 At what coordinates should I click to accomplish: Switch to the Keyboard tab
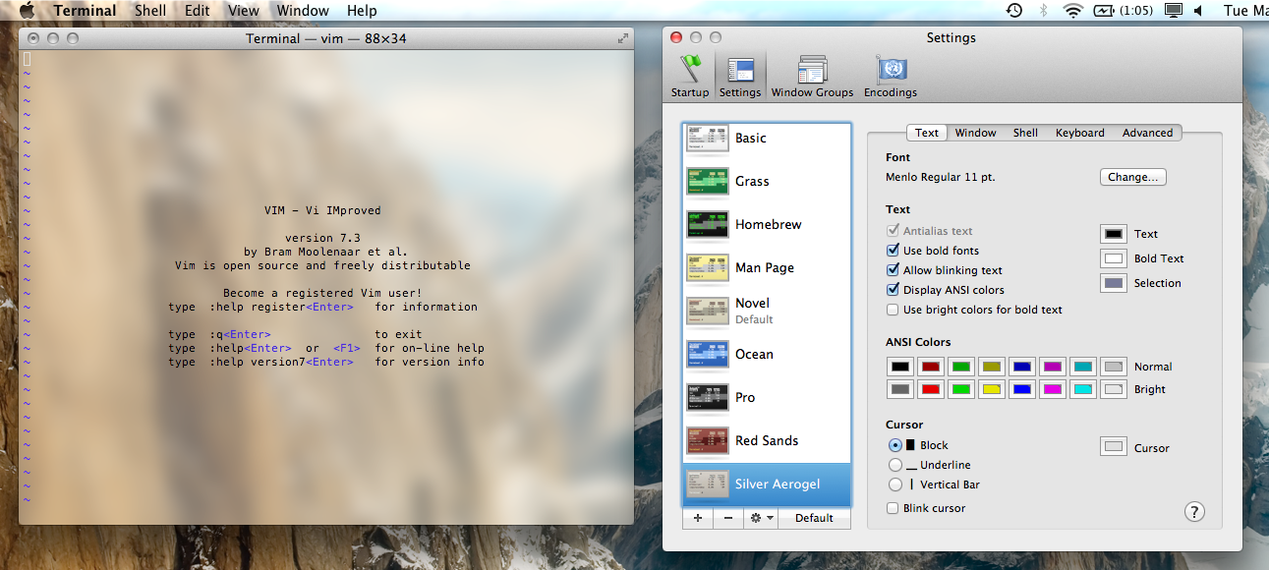[x=1079, y=133]
